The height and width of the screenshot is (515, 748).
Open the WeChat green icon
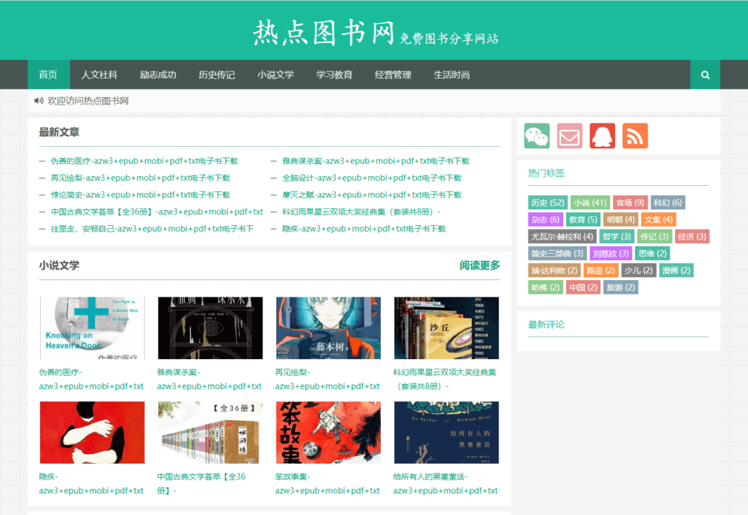coord(537,136)
